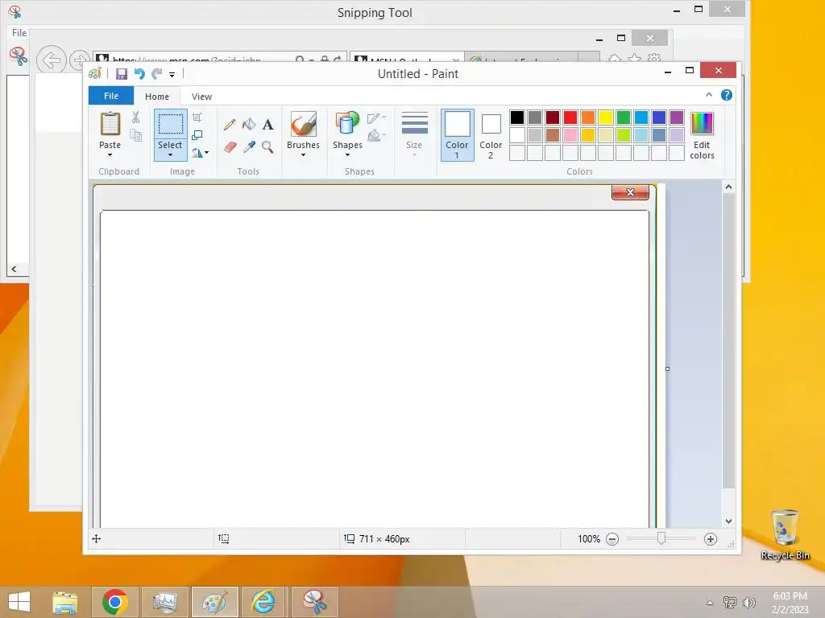This screenshot has height=618, width=825.
Task: Expand the Select dropdown arrow
Action: pyautogui.click(x=171, y=155)
